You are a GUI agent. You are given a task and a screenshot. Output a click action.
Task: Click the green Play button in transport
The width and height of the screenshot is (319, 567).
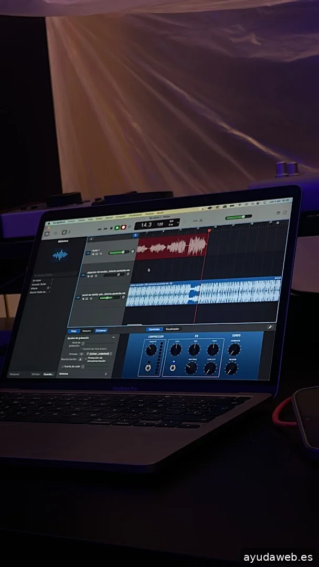117,228
